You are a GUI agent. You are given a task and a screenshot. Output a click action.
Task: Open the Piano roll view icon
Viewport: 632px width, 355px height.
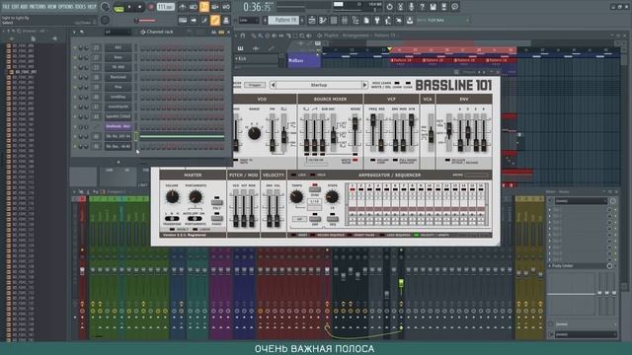tap(323, 20)
